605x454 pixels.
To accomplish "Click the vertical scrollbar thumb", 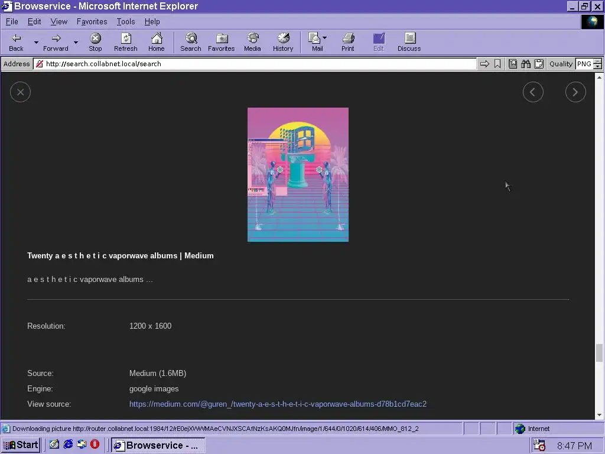I will [x=599, y=353].
